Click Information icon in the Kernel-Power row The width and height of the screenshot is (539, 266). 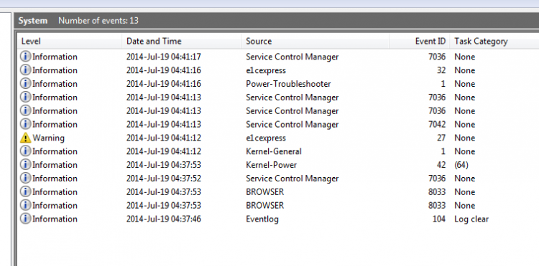(25, 165)
